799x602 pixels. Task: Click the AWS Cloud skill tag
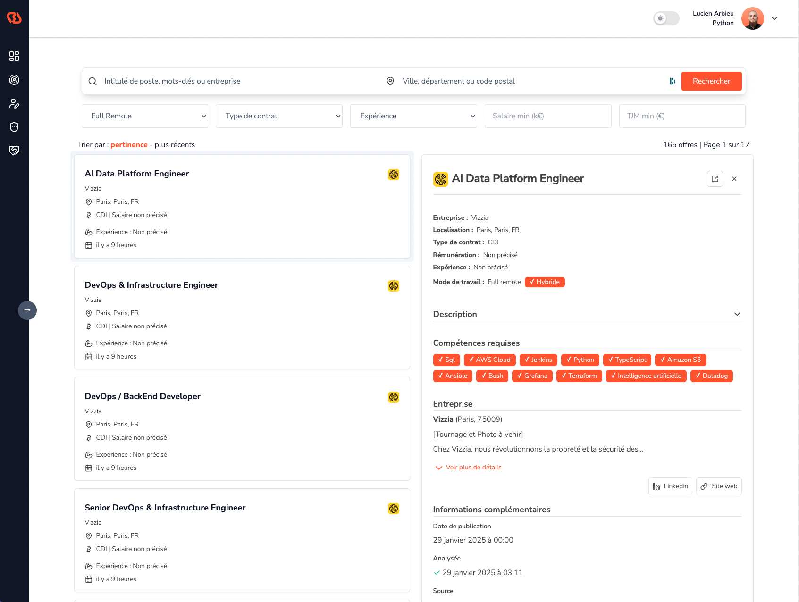coord(490,360)
